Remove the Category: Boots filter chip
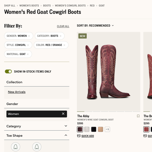 coord(60,36)
